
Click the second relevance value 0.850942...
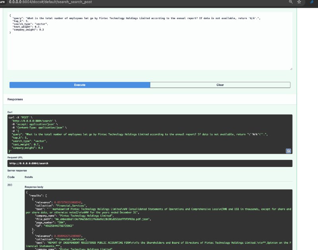tap(68, 236)
